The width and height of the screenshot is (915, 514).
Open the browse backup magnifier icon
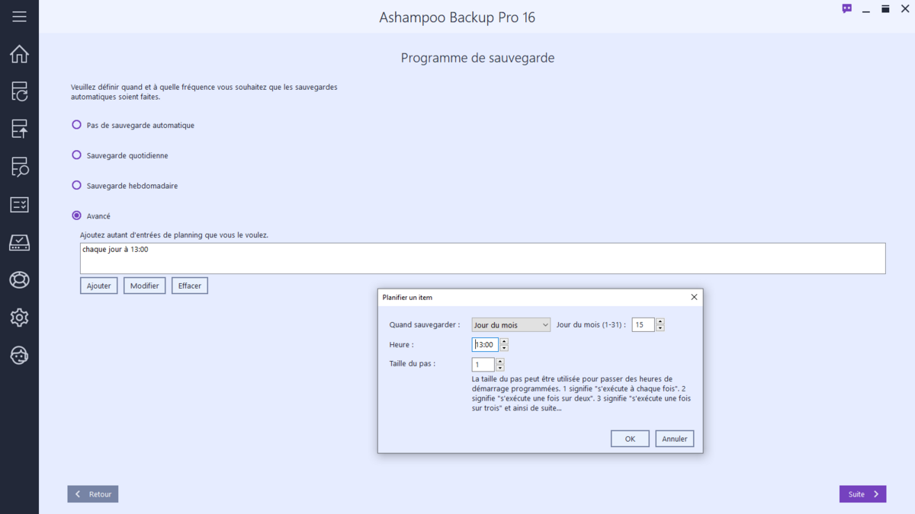click(x=19, y=166)
